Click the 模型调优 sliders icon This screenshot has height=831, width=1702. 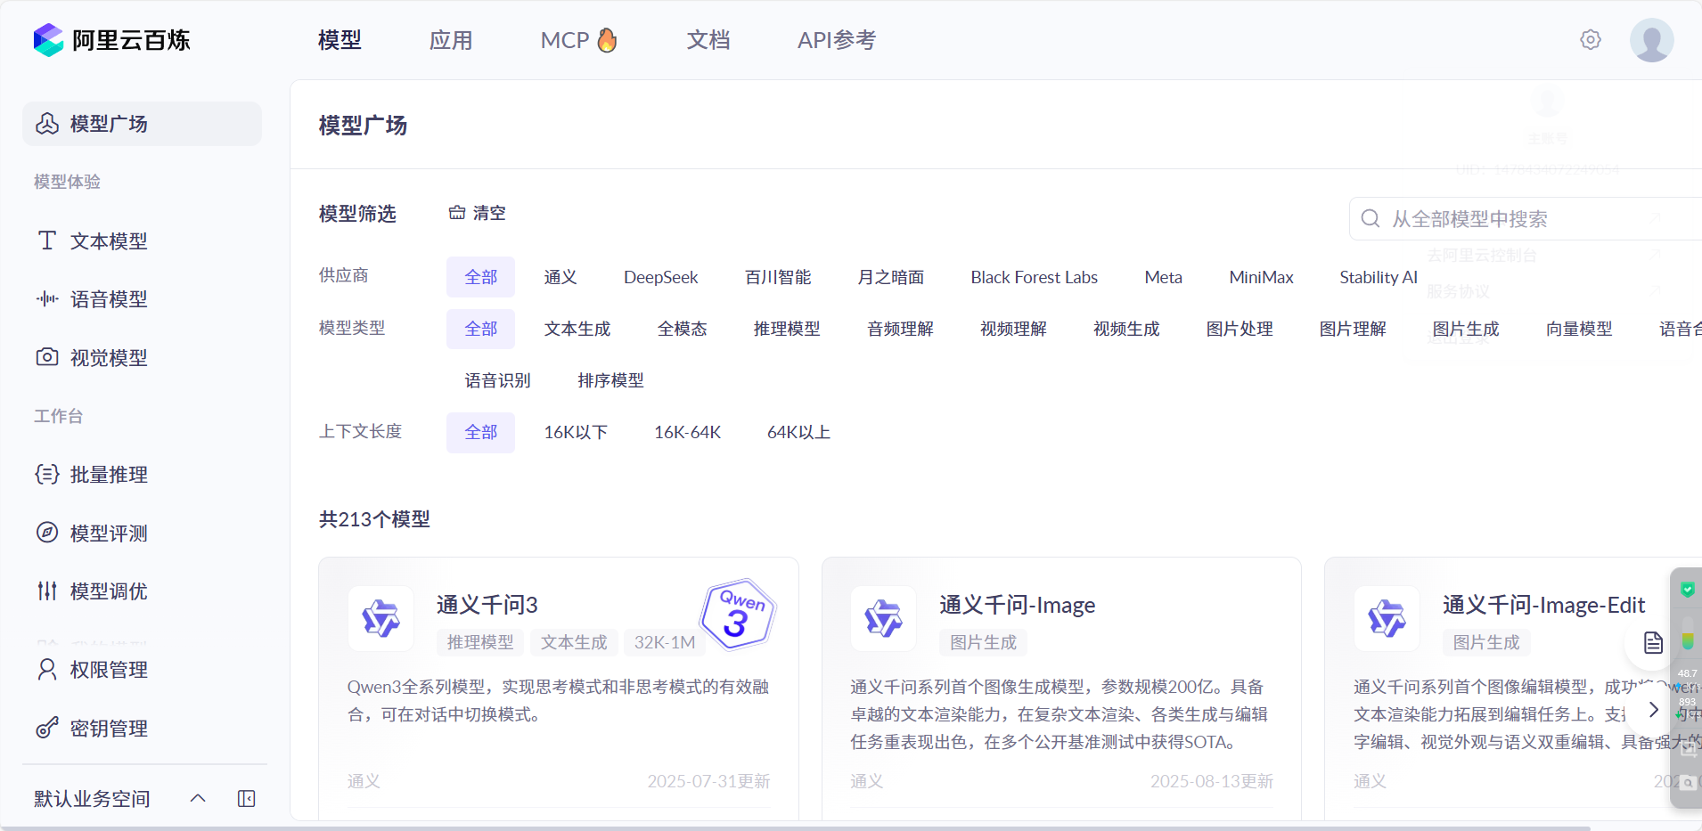tap(47, 591)
